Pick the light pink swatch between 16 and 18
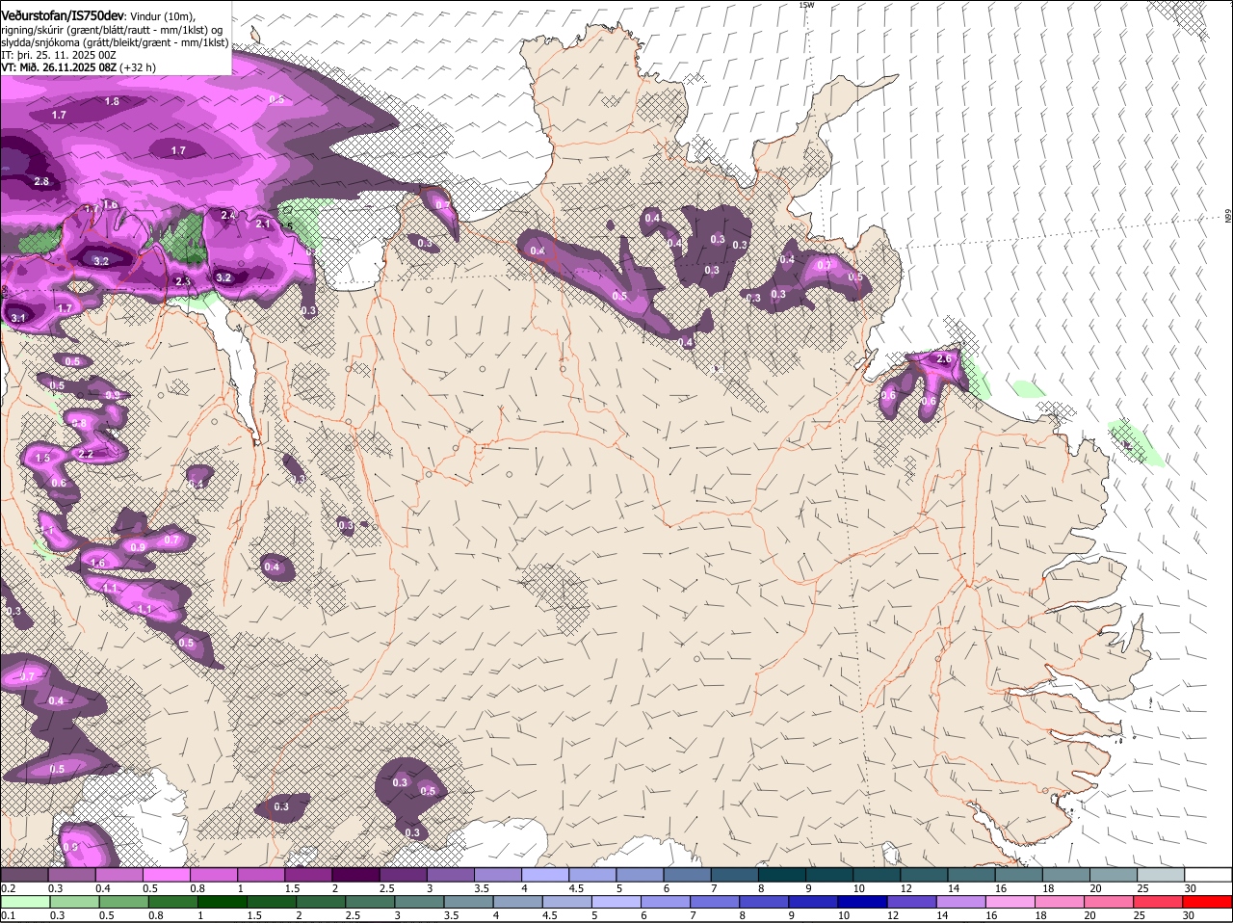1233x923 pixels. pos(1012,902)
